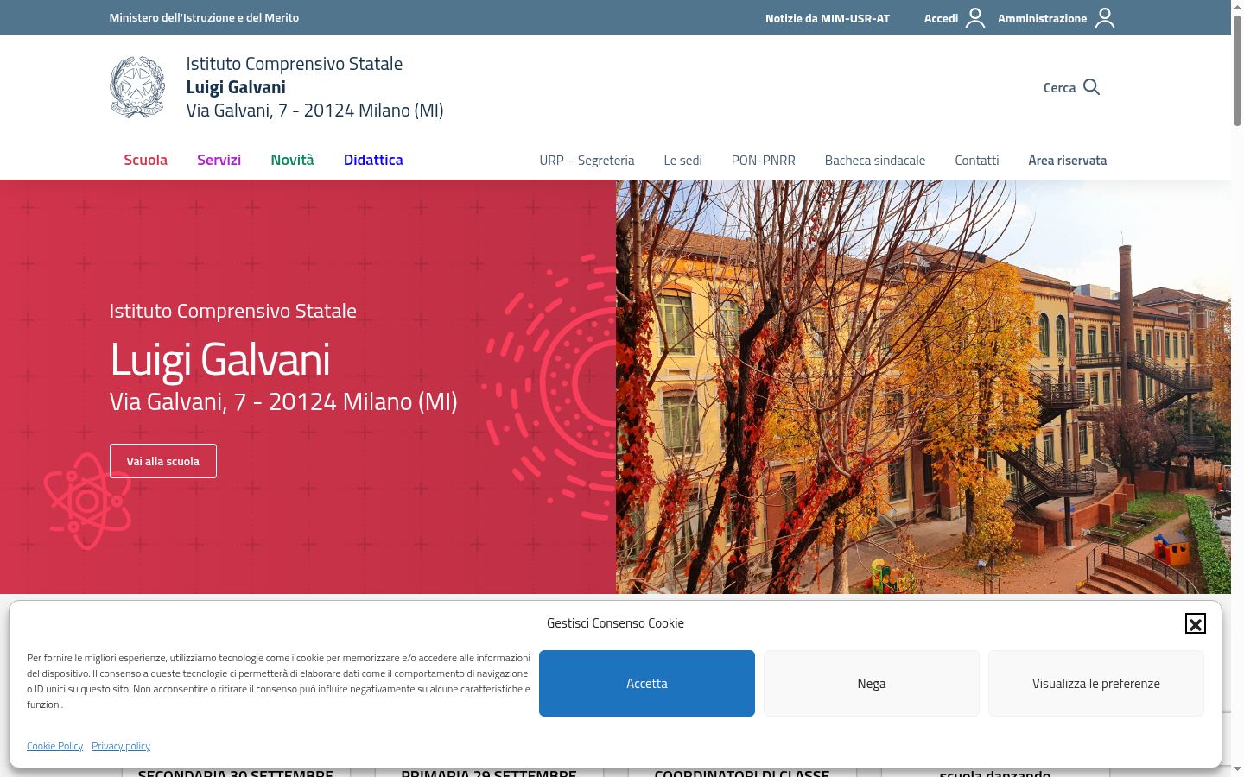1244x777 pixels.
Task: Click the scrollbar up arrow
Action: 1237,7
